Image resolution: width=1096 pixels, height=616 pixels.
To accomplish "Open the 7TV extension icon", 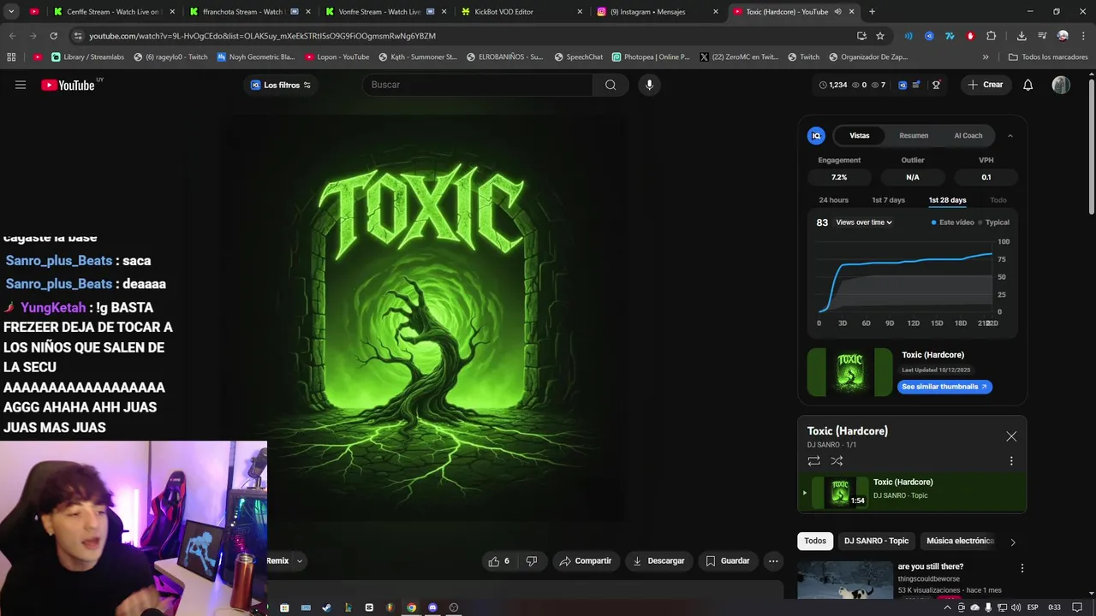I will pos(950,36).
